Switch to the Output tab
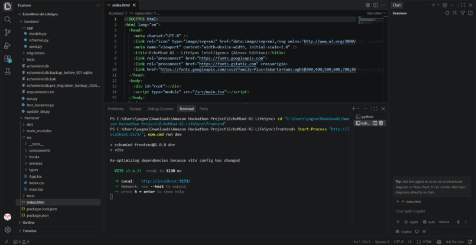Image resolution: width=476 pixels, height=245 pixels. click(x=135, y=109)
